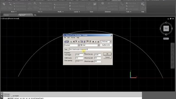Click the ViewCube top face
The image size is (176, 99).
[166, 28]
